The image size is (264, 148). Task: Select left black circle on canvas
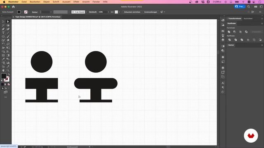click(42, 62)
